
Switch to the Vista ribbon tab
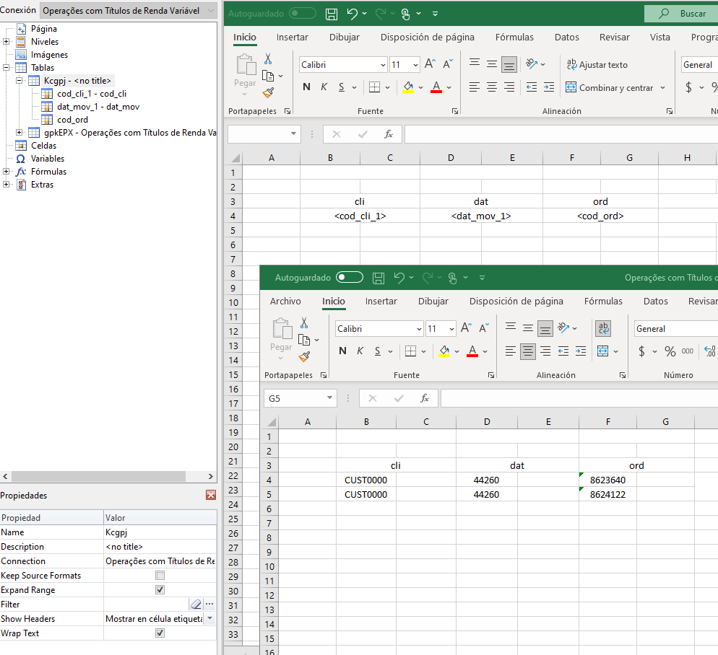pyautogui.click(x=659, y=38)
